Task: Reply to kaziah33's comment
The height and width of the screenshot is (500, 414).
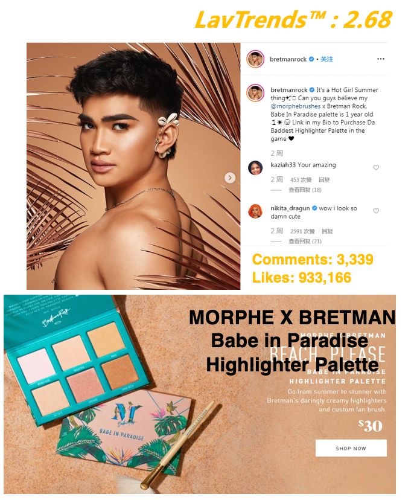Action: (x=324, y=180)
